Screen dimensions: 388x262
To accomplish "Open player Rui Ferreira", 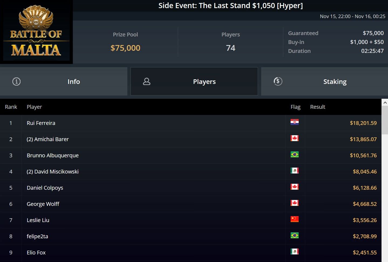I will coord(41,123).
